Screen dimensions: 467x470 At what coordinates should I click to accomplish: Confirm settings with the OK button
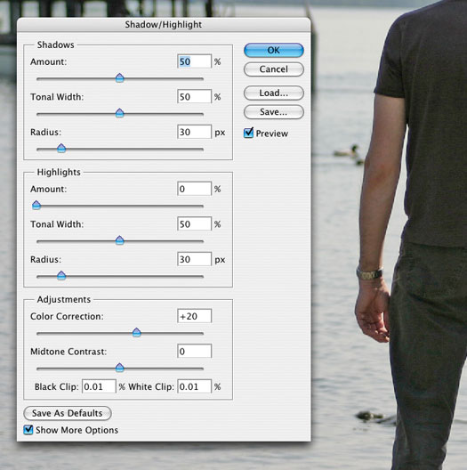click(x=273, y=50)
